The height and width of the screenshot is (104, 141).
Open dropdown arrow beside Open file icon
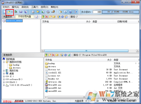point(12,12)
